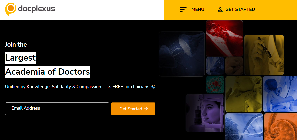This screenshot has width=297, height=140.
Task: Click the docplexus wordmark text
Action: (x=37, y=9)
